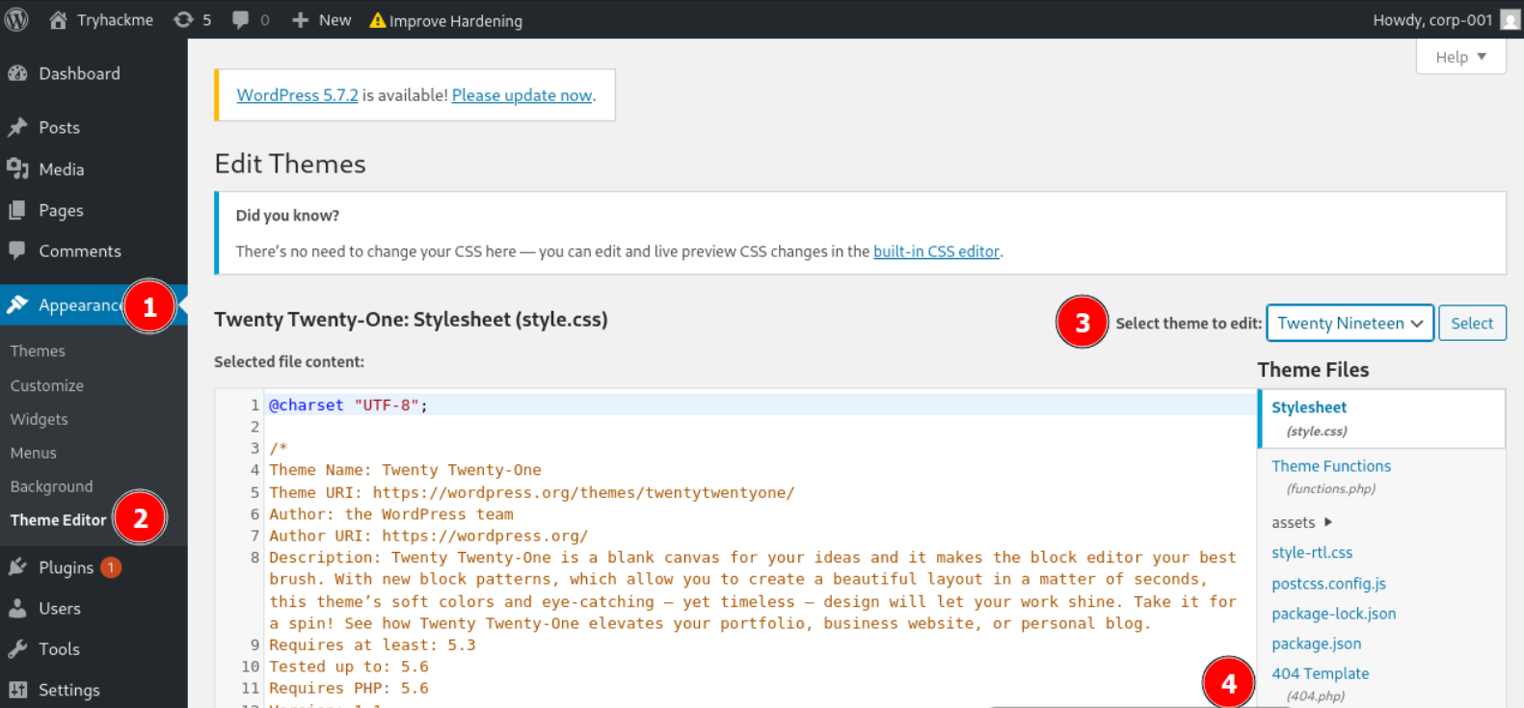Click the Please update now link

coord(521,95)
